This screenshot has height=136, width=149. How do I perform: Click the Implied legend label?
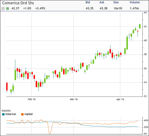28,114
